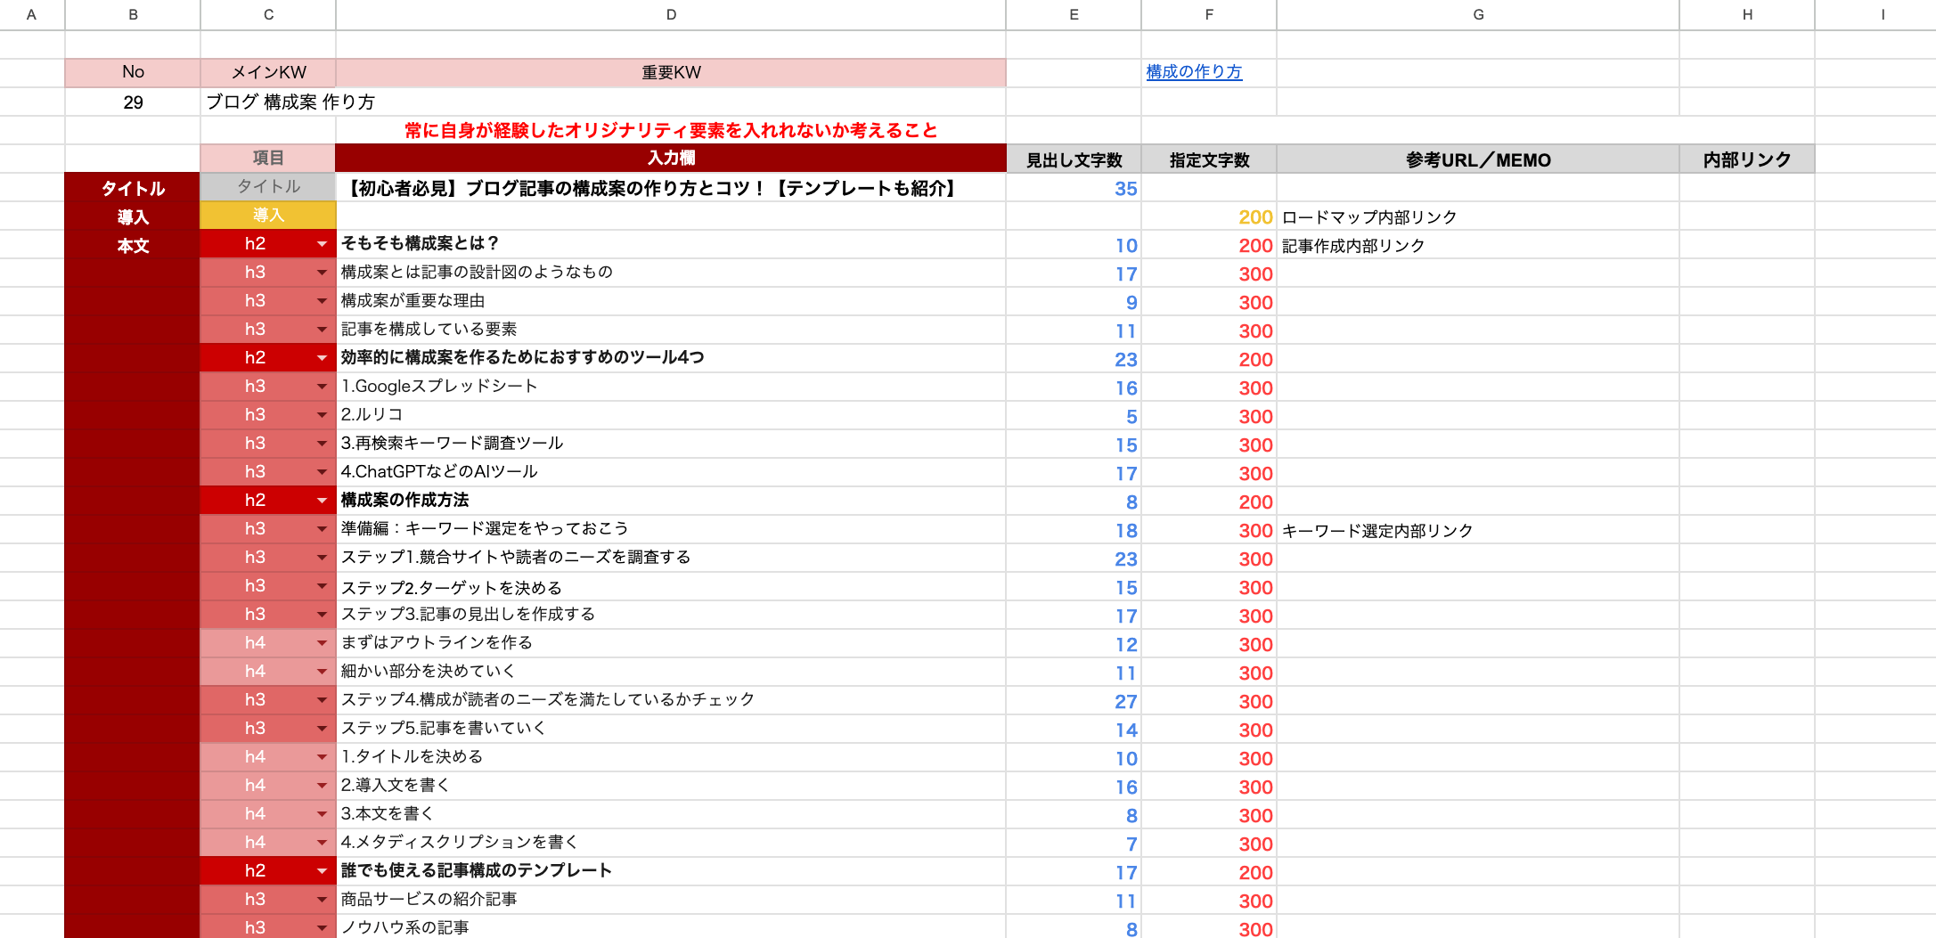Open the h4 dropdown for 細かい部分を決めていく
The height and width of the screenshot is (938, 1936).
pyautogui.click(x=322, y=672)
